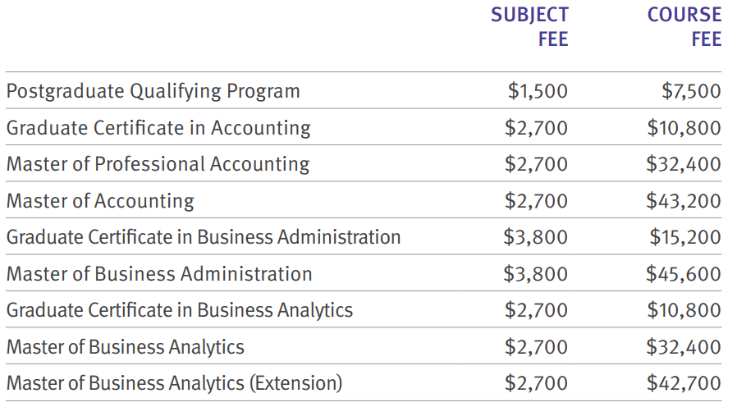Click the COURSE FEE column header
Viewport: 737px width, 407px height.
[684, 27]
